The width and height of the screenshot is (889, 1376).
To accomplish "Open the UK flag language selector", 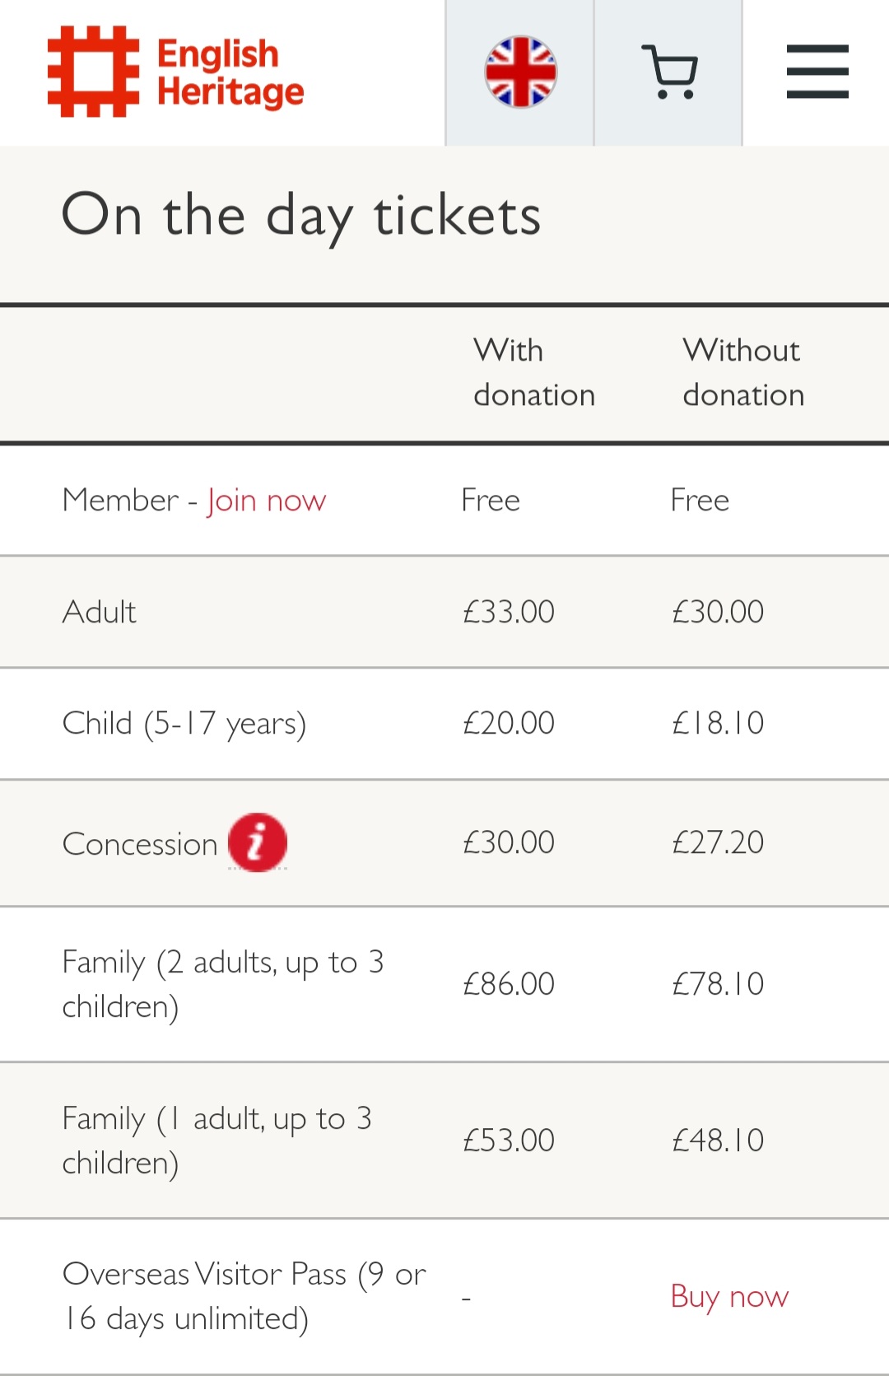I will 520,72.
